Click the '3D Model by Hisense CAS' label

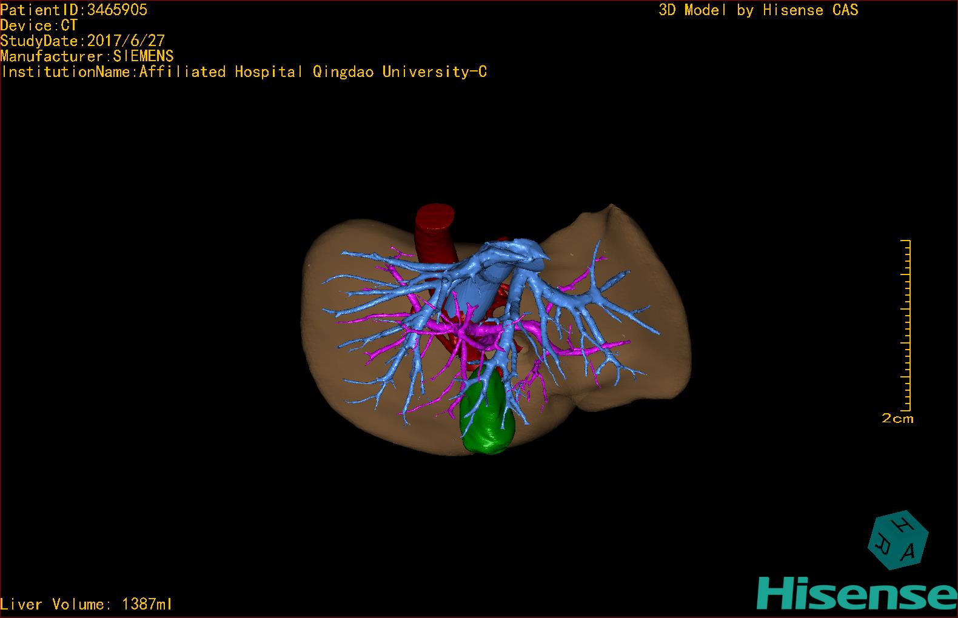click(x=759, y=10)
